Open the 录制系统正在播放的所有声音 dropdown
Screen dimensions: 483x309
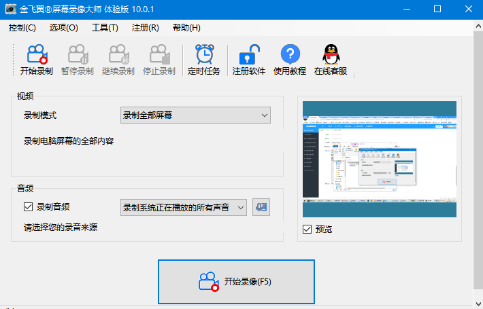(x=184, y=208)
